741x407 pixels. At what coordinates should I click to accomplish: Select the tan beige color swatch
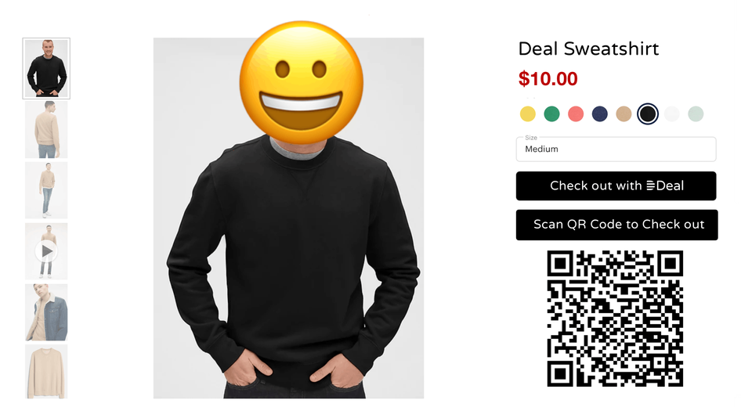click(624, 113)
